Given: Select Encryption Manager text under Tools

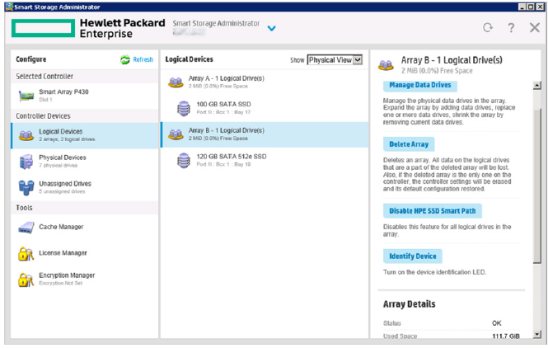Looking at the screenshot, I should click(x=67, y=275).
